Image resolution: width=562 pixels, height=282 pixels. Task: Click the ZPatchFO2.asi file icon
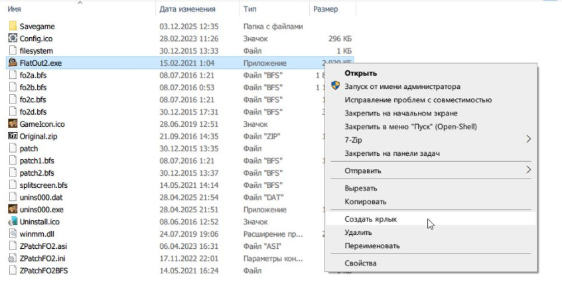click(x=13, y=246)
